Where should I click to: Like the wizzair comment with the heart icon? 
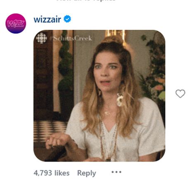tap(180, 94)
